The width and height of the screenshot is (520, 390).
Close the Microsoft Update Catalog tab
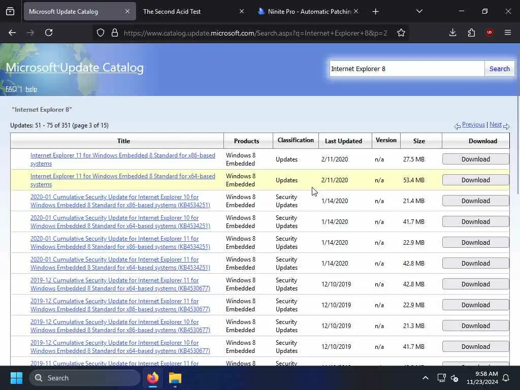(x=127, y=11)
